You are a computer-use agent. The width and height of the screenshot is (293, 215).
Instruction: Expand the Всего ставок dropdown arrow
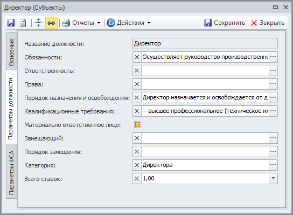(273, 178)
